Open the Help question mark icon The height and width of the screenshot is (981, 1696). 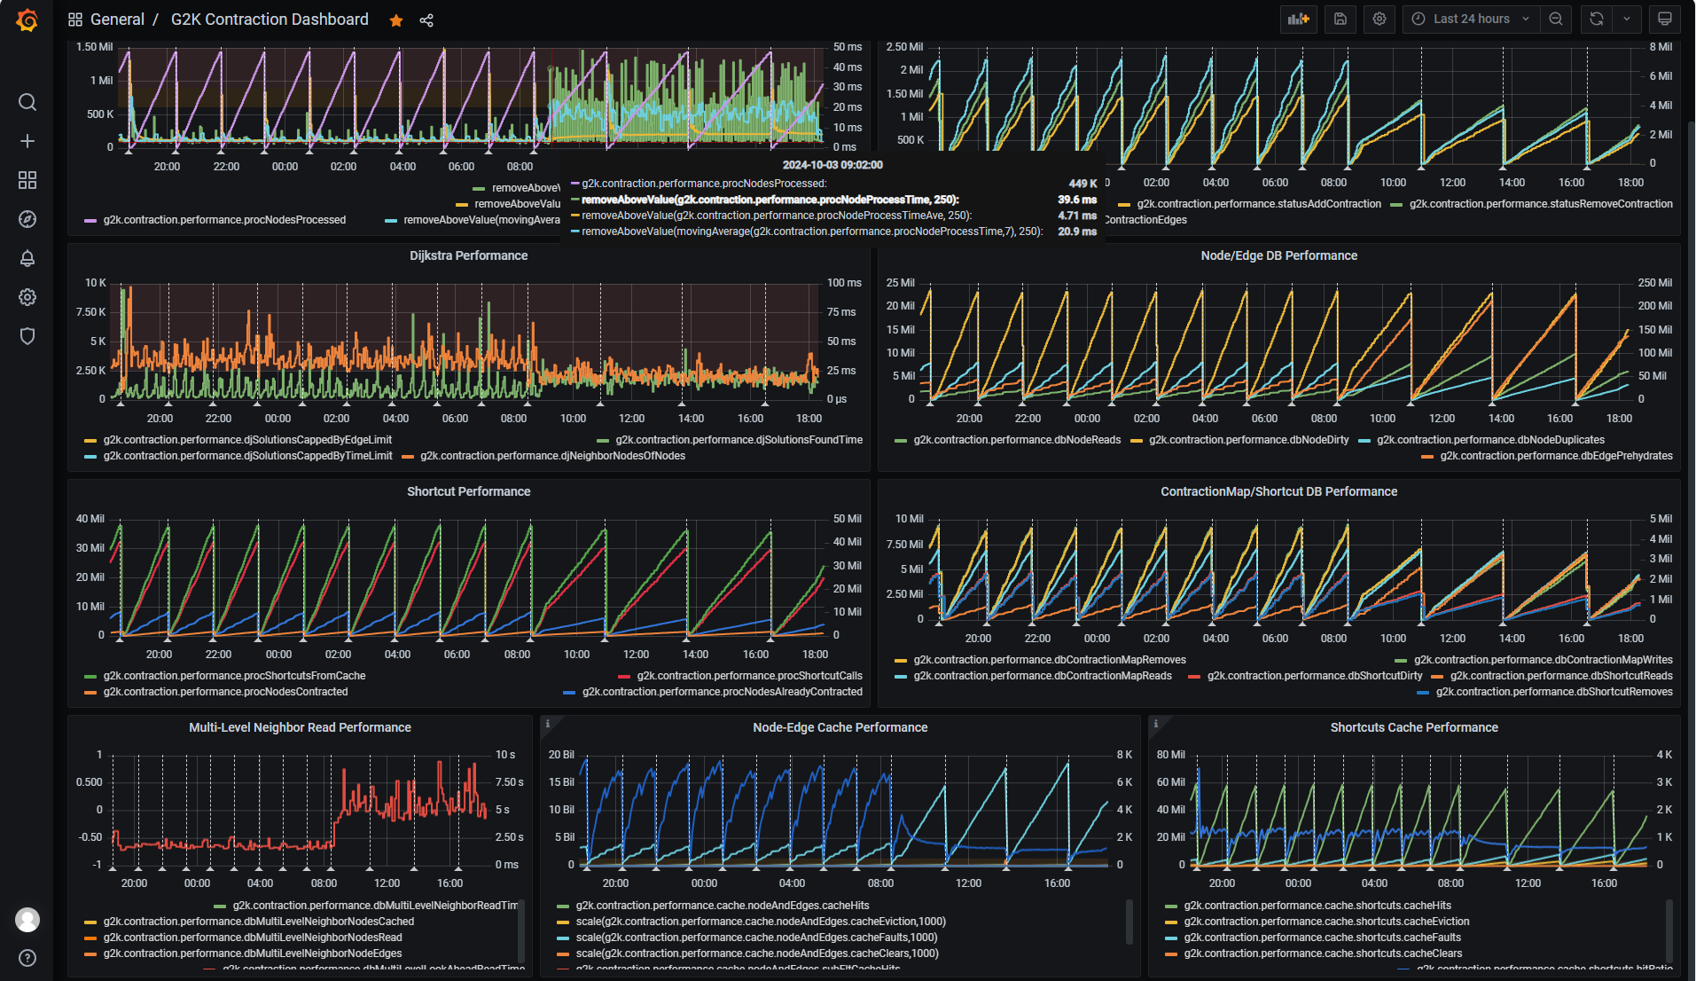click(x=27, y=958)
